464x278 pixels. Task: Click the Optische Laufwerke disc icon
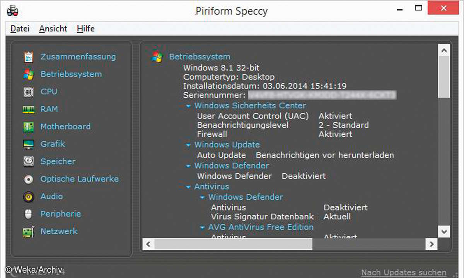click(x=29, y=179)
